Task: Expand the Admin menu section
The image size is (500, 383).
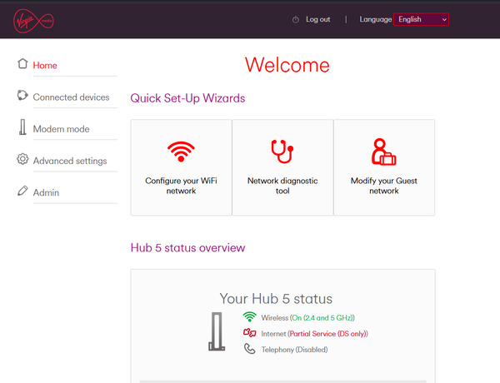Action: [x=46, y=192]
